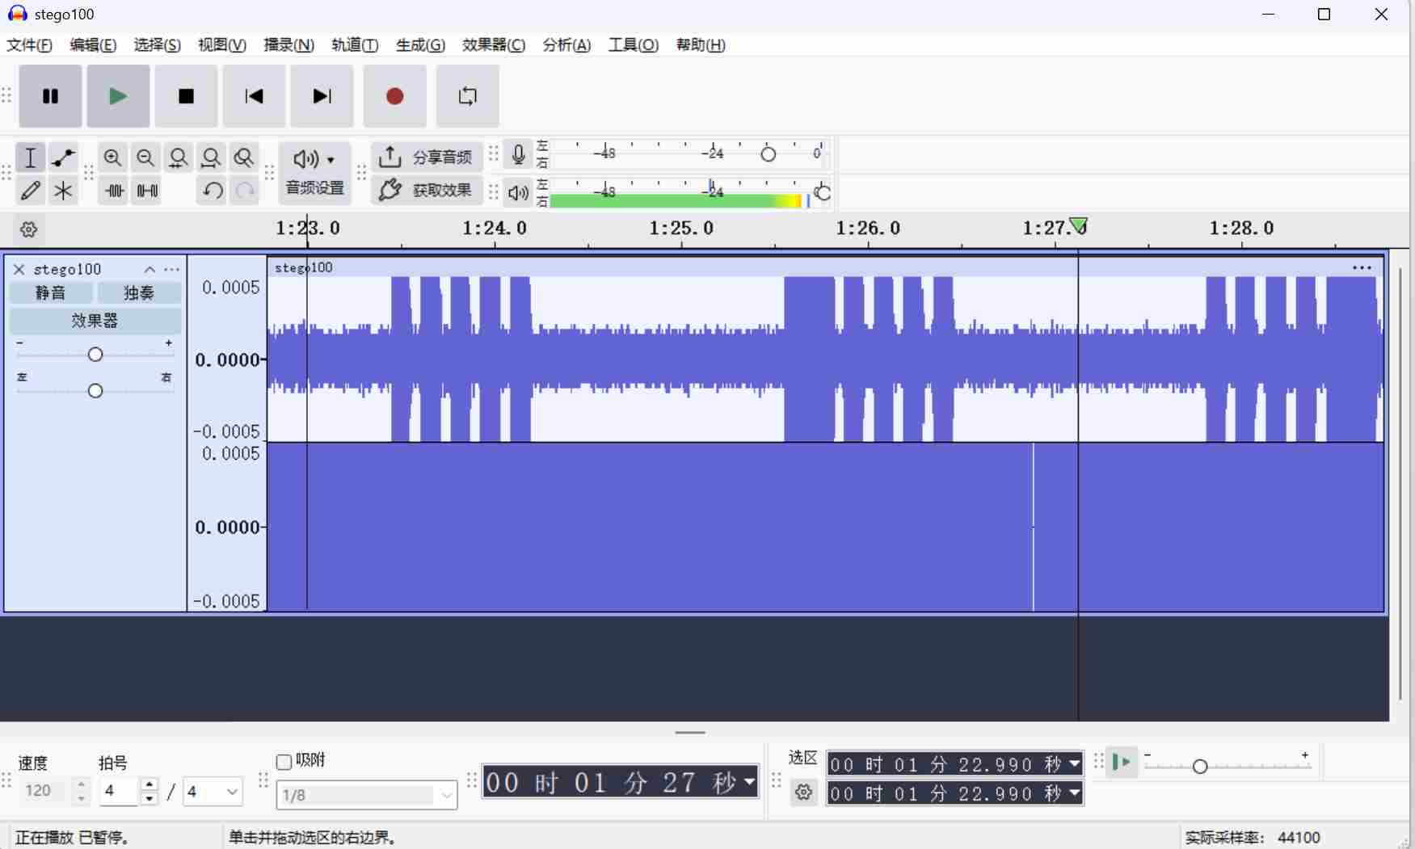Screen dimensions: 1415x849
Task: Click the 速度 tempo field showing 120
Action: tap(47, 792)
